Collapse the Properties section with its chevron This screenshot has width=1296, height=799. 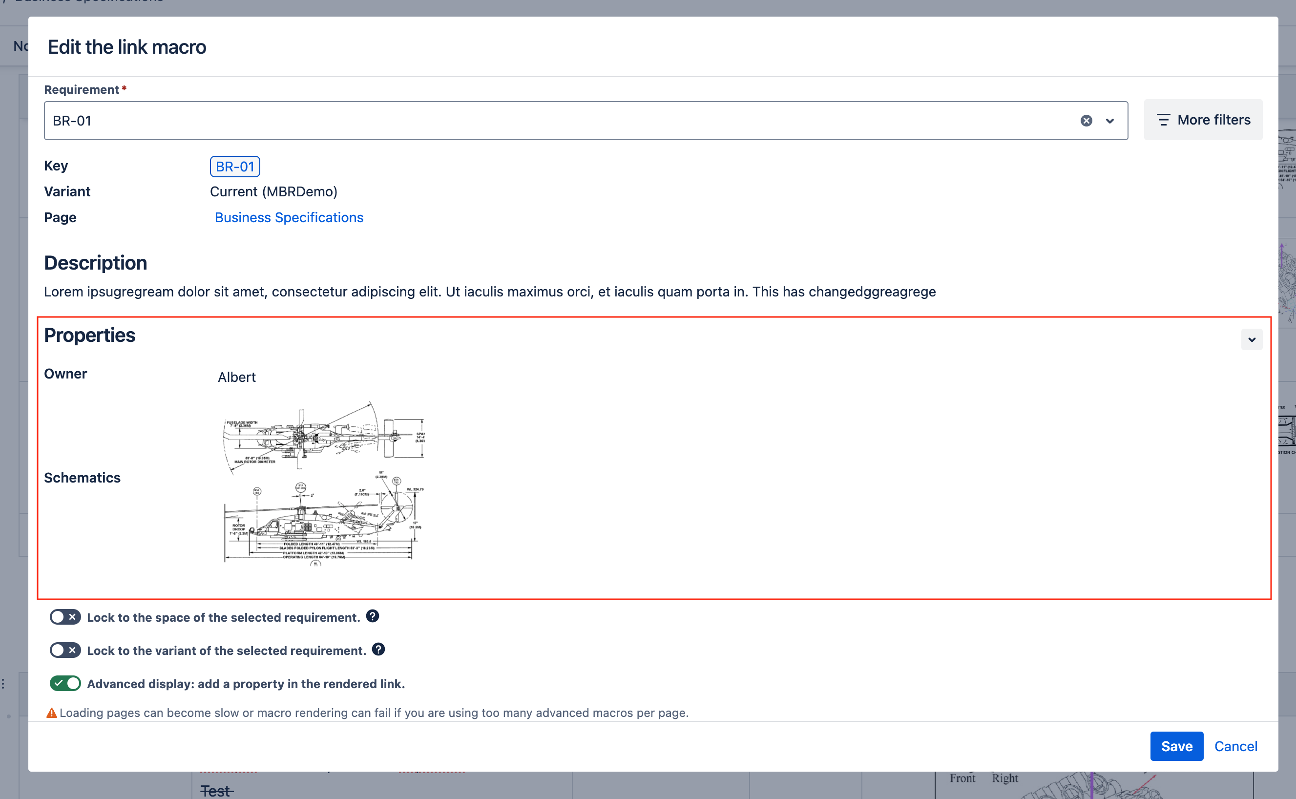(x=1252, y=339)
